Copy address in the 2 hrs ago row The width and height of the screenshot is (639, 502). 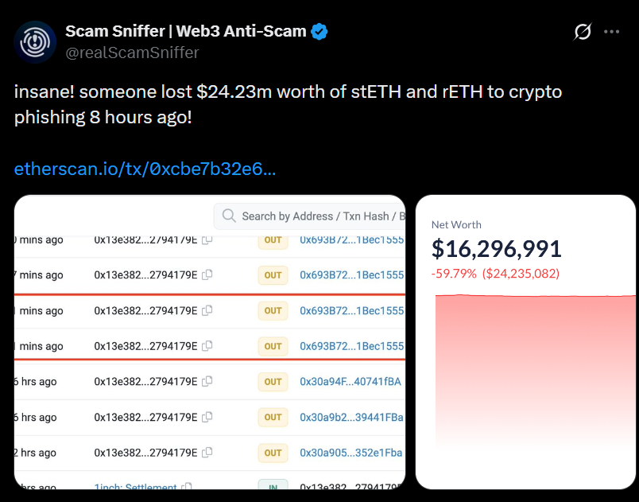207,452
